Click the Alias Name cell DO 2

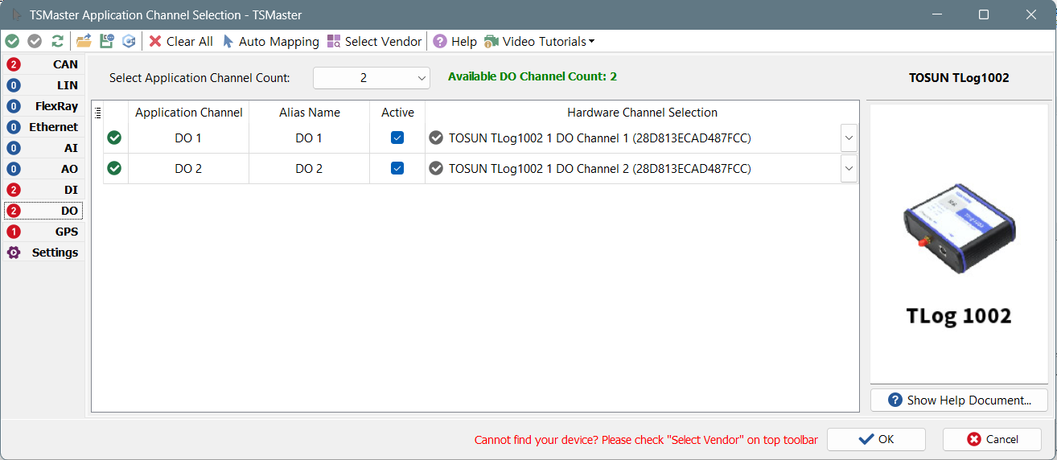click(x=310, y=168)
